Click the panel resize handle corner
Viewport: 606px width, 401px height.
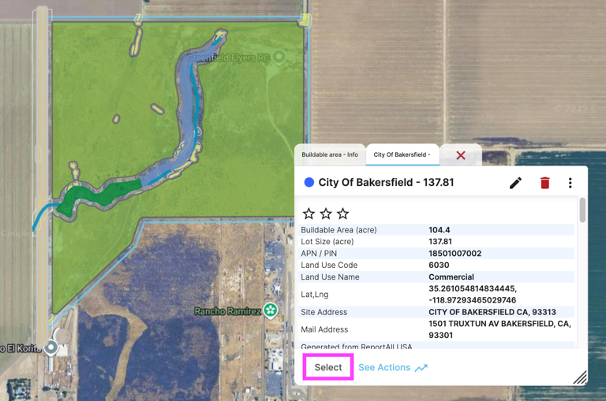[x=580, y=377]
